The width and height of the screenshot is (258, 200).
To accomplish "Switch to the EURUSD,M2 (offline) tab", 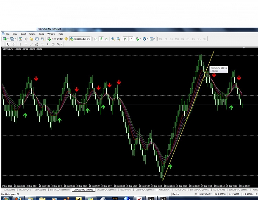I will 60,190.
